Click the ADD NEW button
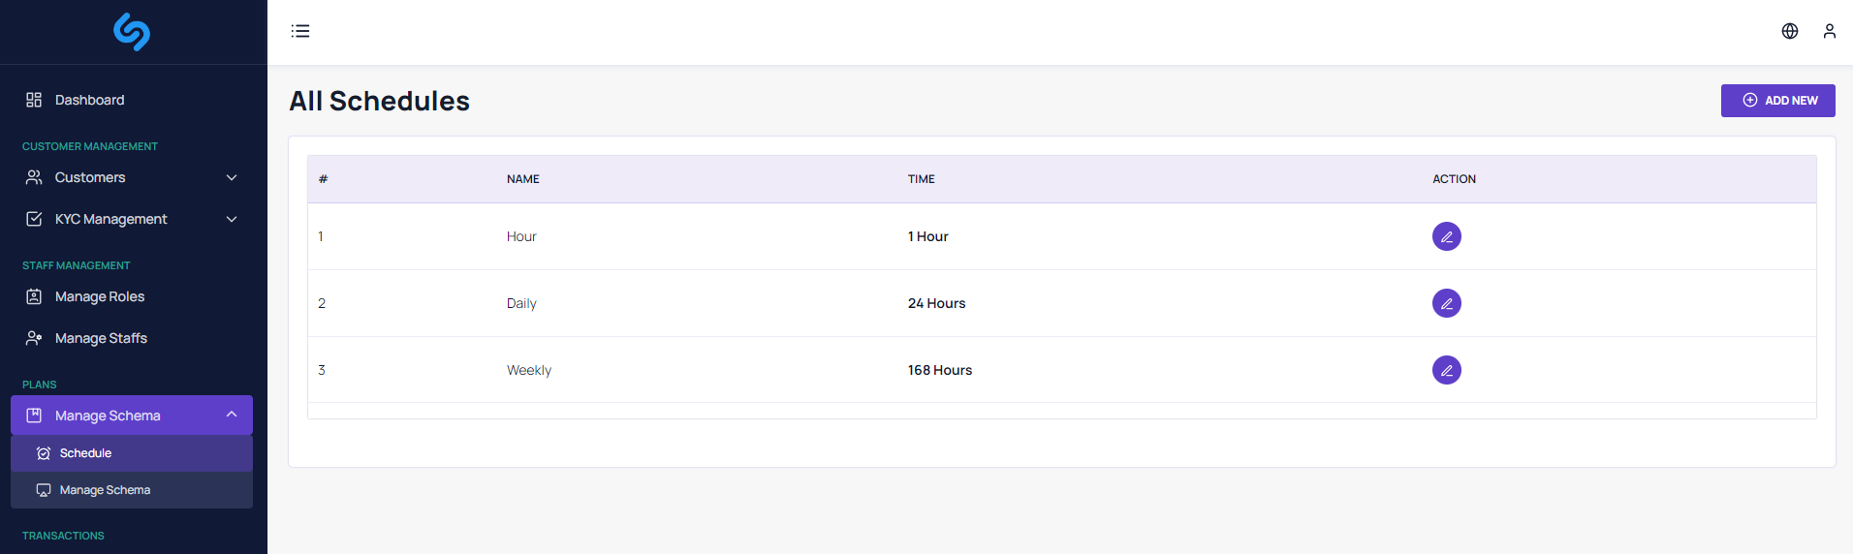This screenshot has height=554, width=1853. (1777, 101)
